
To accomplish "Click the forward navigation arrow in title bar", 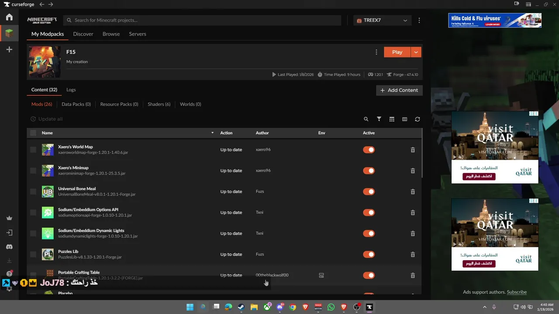I will pyautogui.click(x=51, y=4).
